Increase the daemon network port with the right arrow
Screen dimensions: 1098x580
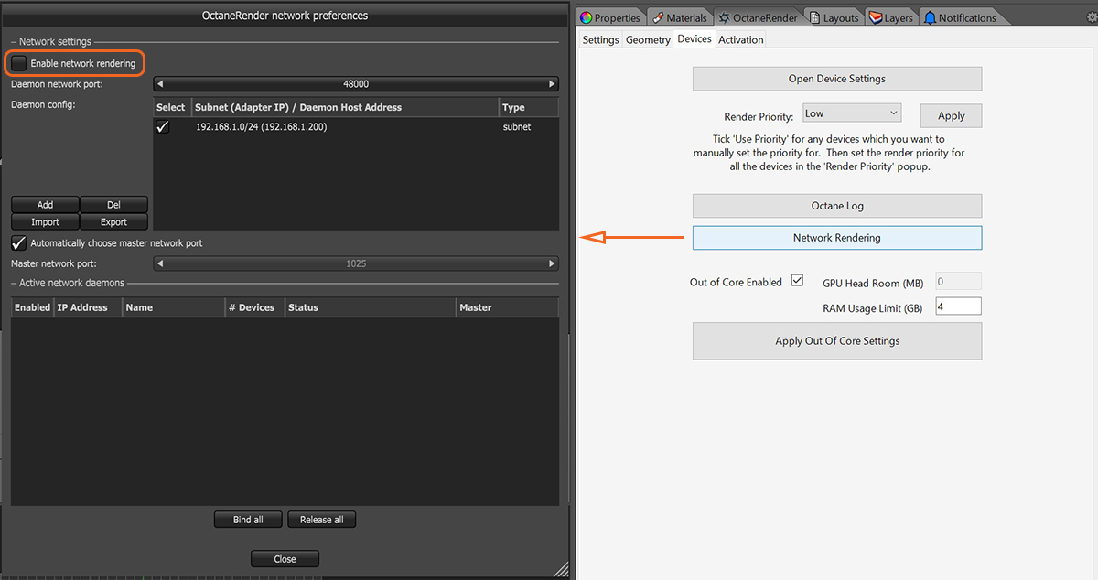click(552, 84)
